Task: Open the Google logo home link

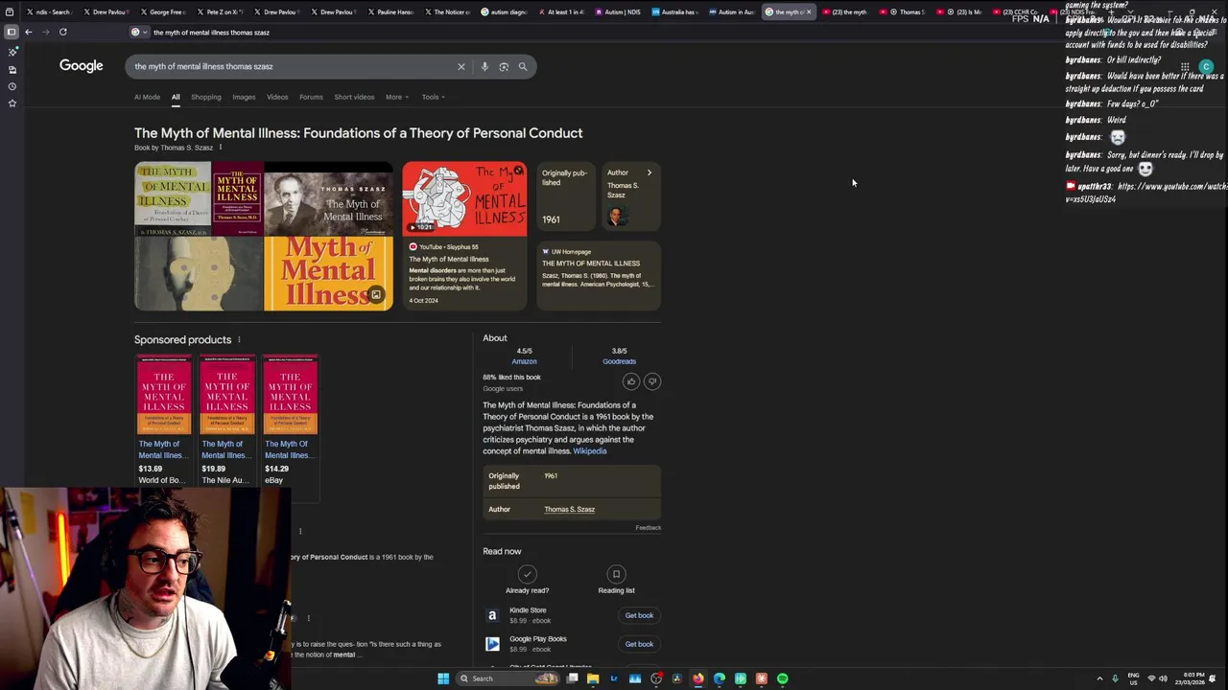Action: (x=82, y=65)
